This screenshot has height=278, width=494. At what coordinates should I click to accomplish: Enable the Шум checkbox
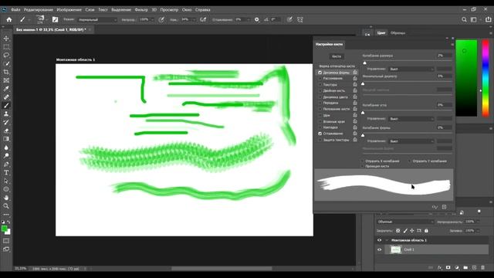click(320, 115)
